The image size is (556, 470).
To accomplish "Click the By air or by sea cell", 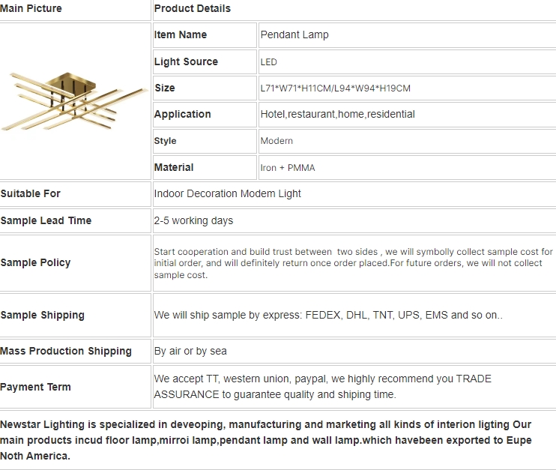I will tap(354, 351).
